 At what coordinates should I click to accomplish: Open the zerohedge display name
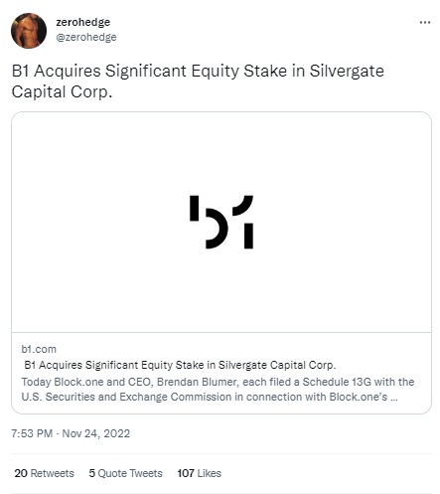pos(83,22)
